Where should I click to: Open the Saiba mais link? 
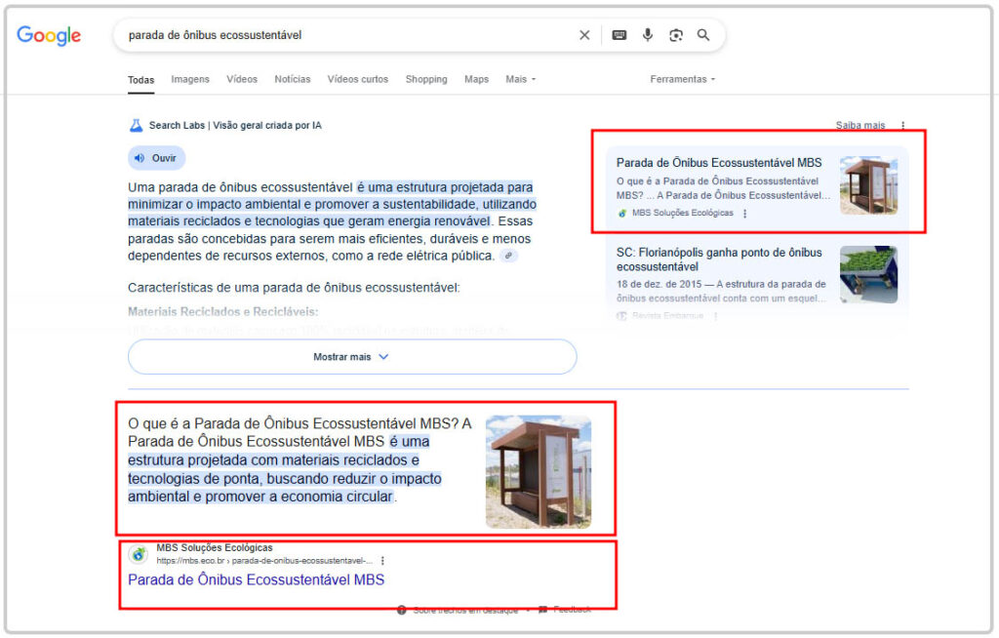(x=860, y=126)
